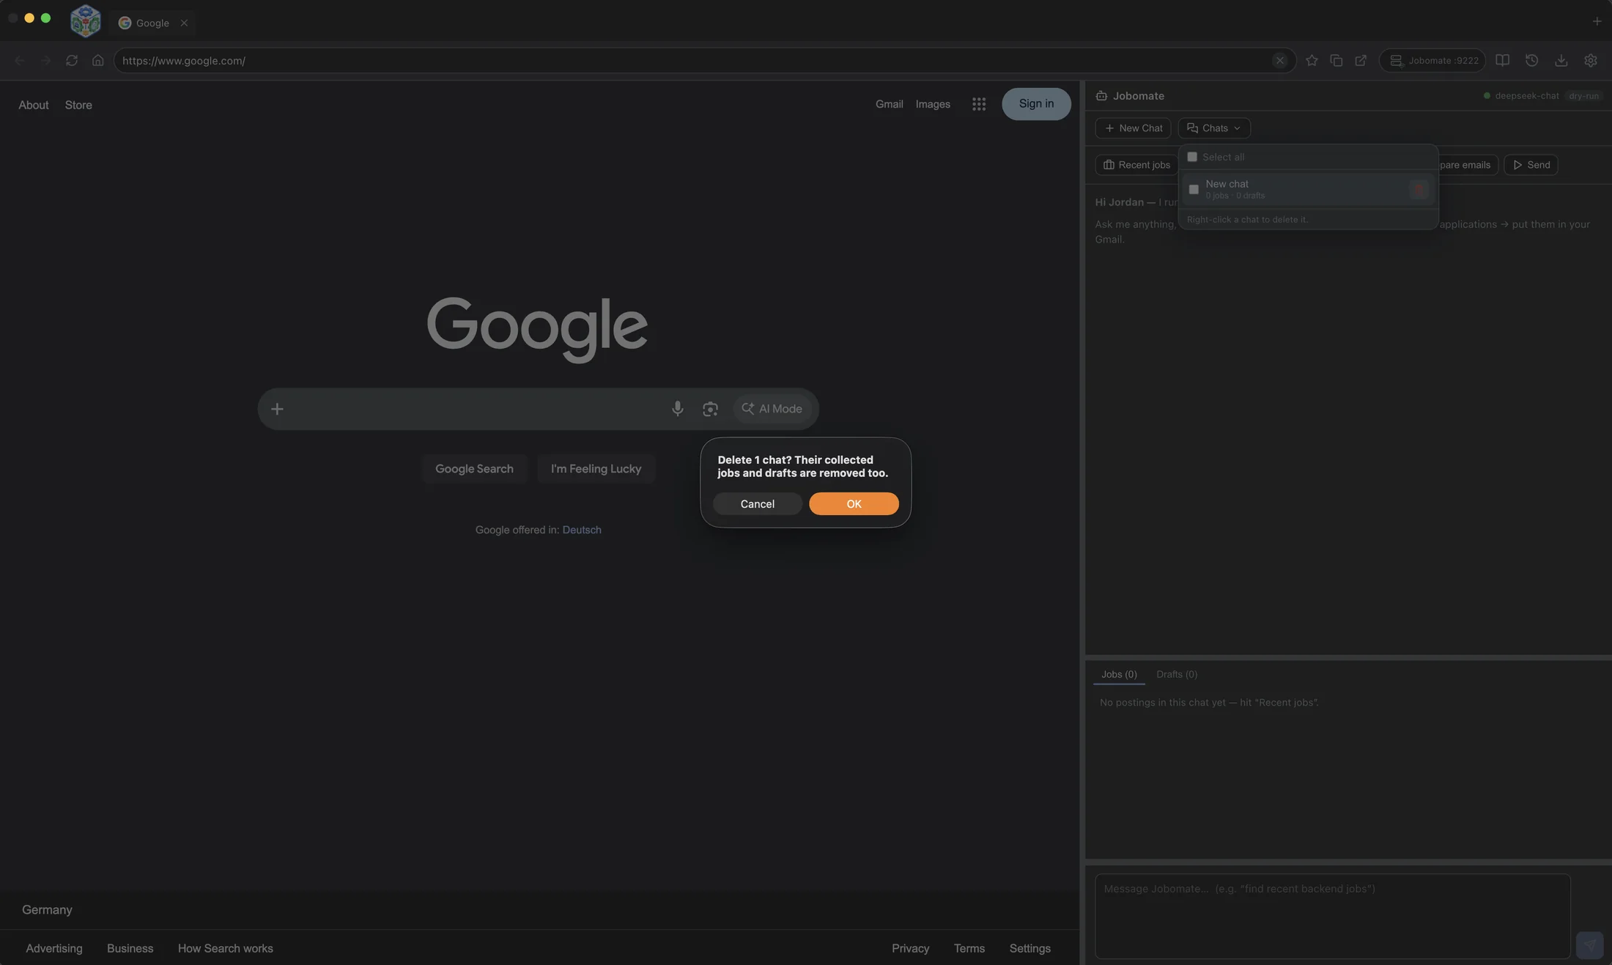Add a new tab with plus icon
The width and height of the screenshot is (1612, 965).
coord(1597,21)
